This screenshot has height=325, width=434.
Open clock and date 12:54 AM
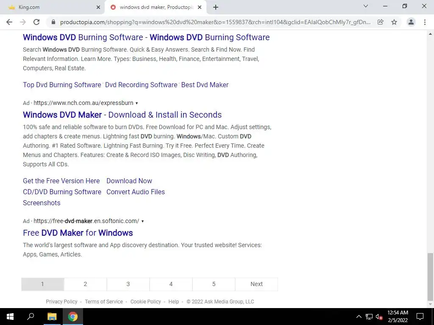pyautogui.click(x=398, y=317)
